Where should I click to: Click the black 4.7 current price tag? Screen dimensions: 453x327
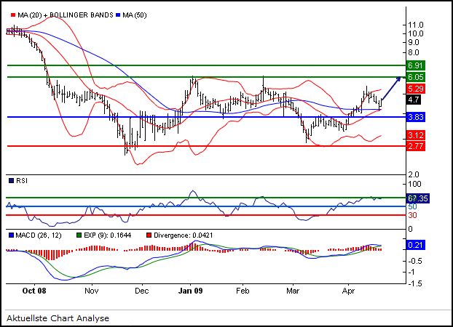[414, 100]
